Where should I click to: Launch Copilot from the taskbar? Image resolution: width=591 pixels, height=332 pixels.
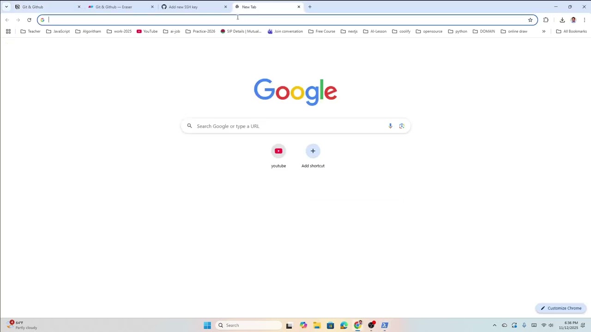coord(303,325)
